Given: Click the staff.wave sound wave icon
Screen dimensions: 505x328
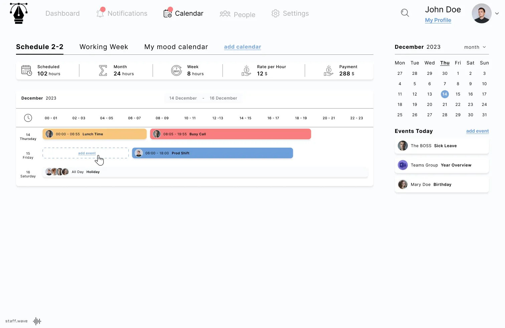Looking at the screenshot, I should [x=37, y=321].
